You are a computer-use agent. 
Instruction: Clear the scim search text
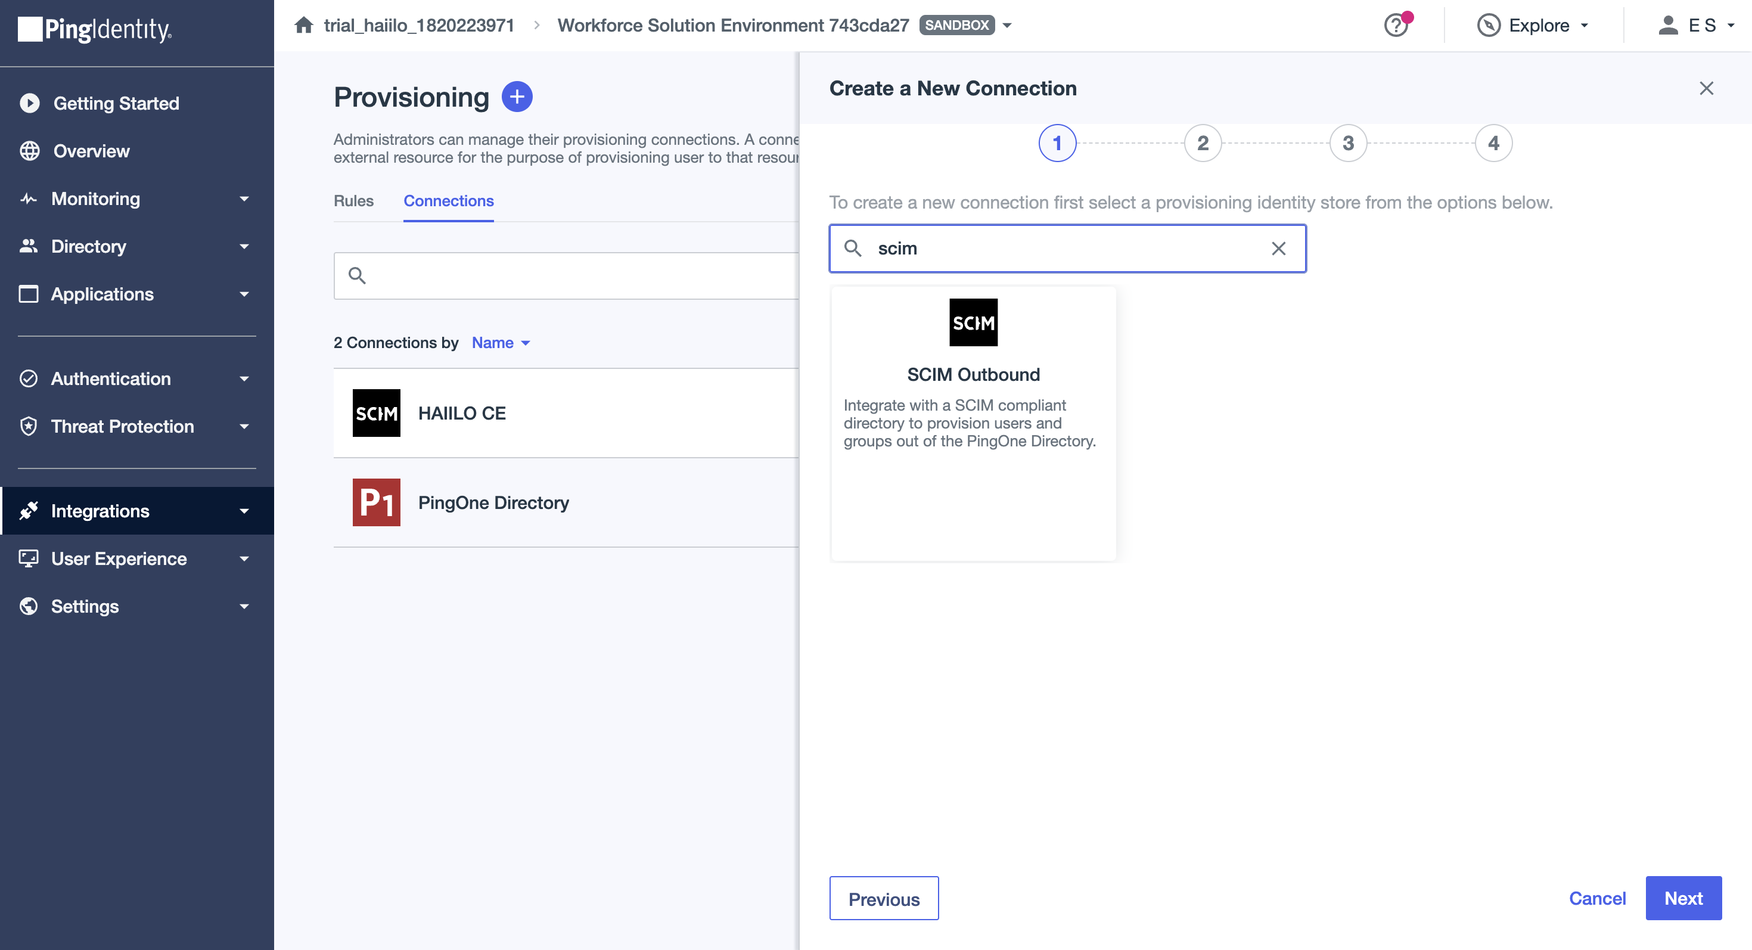1279,248
